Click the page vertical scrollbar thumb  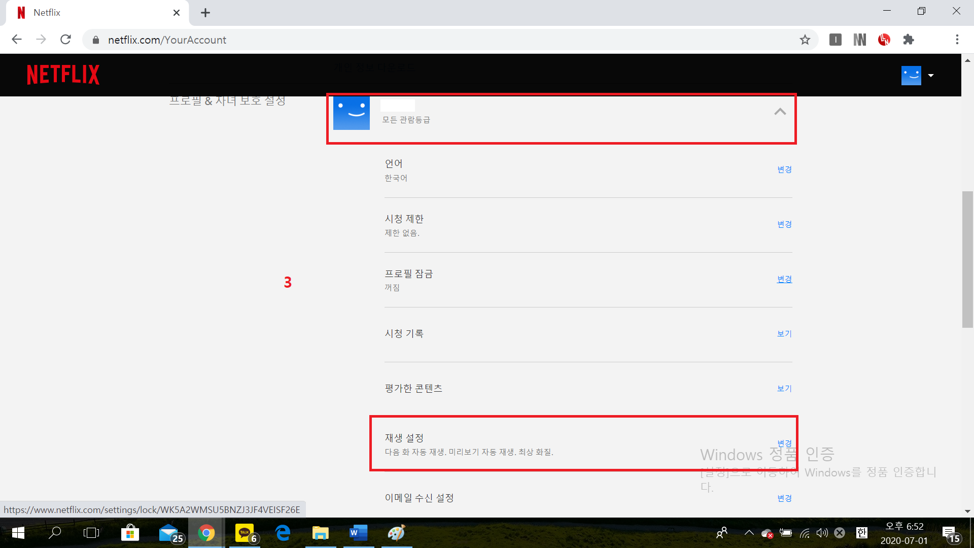[967, 259]
